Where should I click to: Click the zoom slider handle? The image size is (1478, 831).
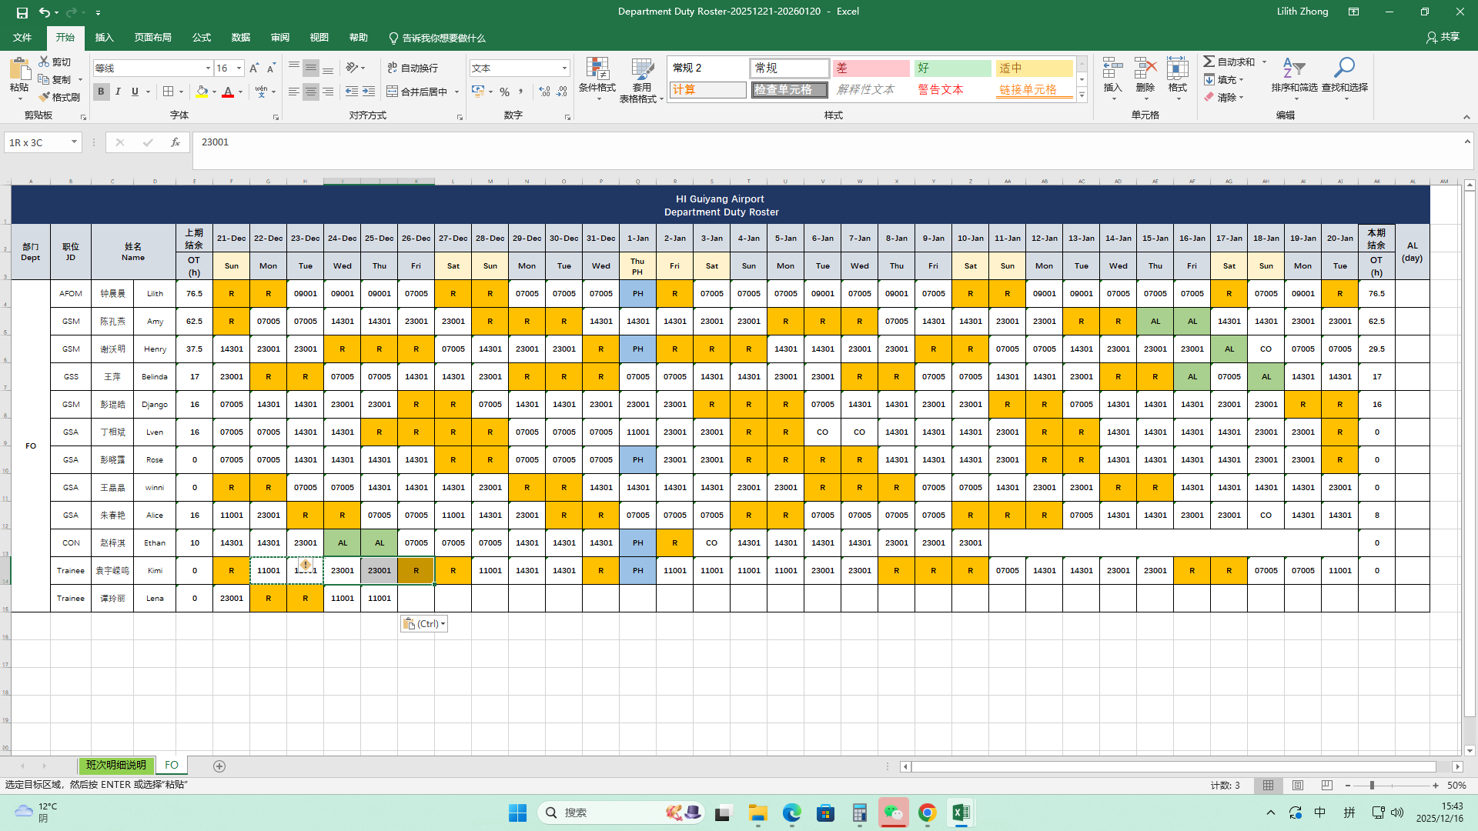pos(1372,786)
